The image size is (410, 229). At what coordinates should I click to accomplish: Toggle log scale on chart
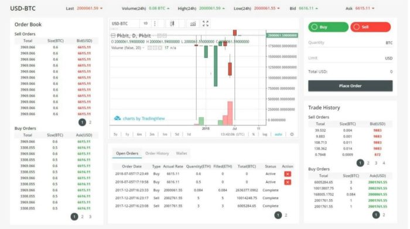(265, 134)
